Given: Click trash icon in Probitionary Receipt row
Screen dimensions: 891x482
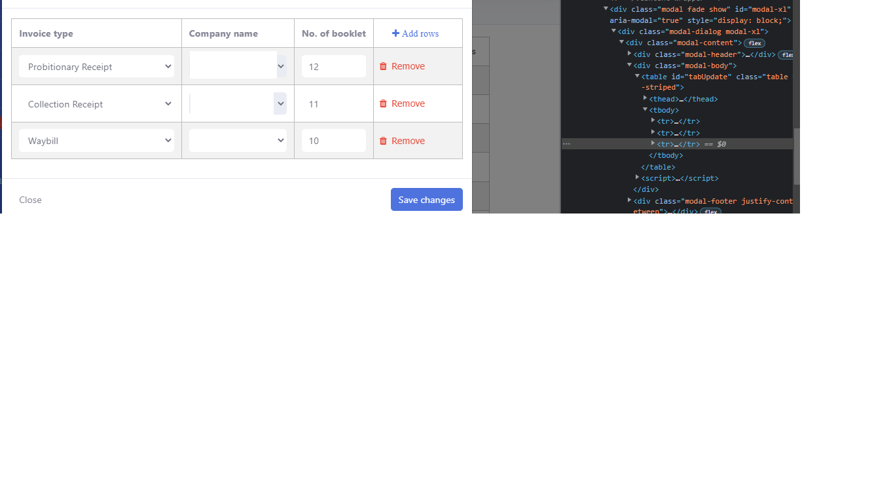Looking at the screenshot, I should coord(383,66).
